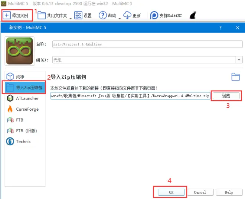Click the MultiMC title bar app icon
The height and width of the screenshot is (199, 245).
[x=4, y=4]
